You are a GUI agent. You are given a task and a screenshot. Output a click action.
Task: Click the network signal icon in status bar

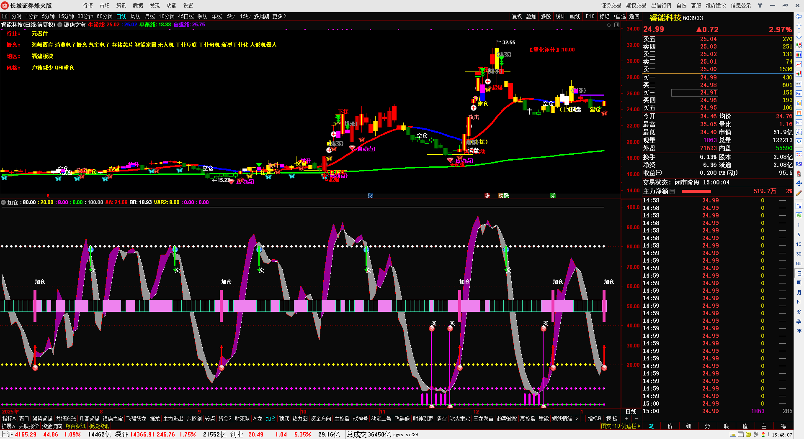click(756, 434)
